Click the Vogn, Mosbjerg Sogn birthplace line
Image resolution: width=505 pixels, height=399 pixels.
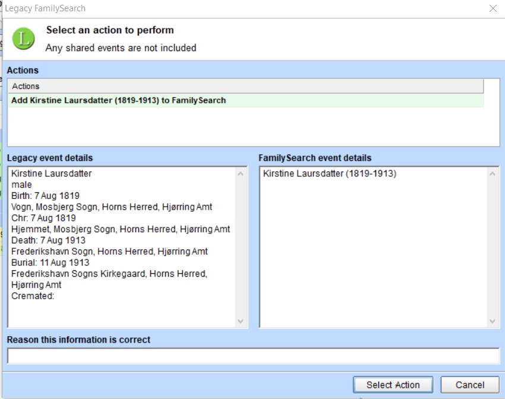[112, 207]
